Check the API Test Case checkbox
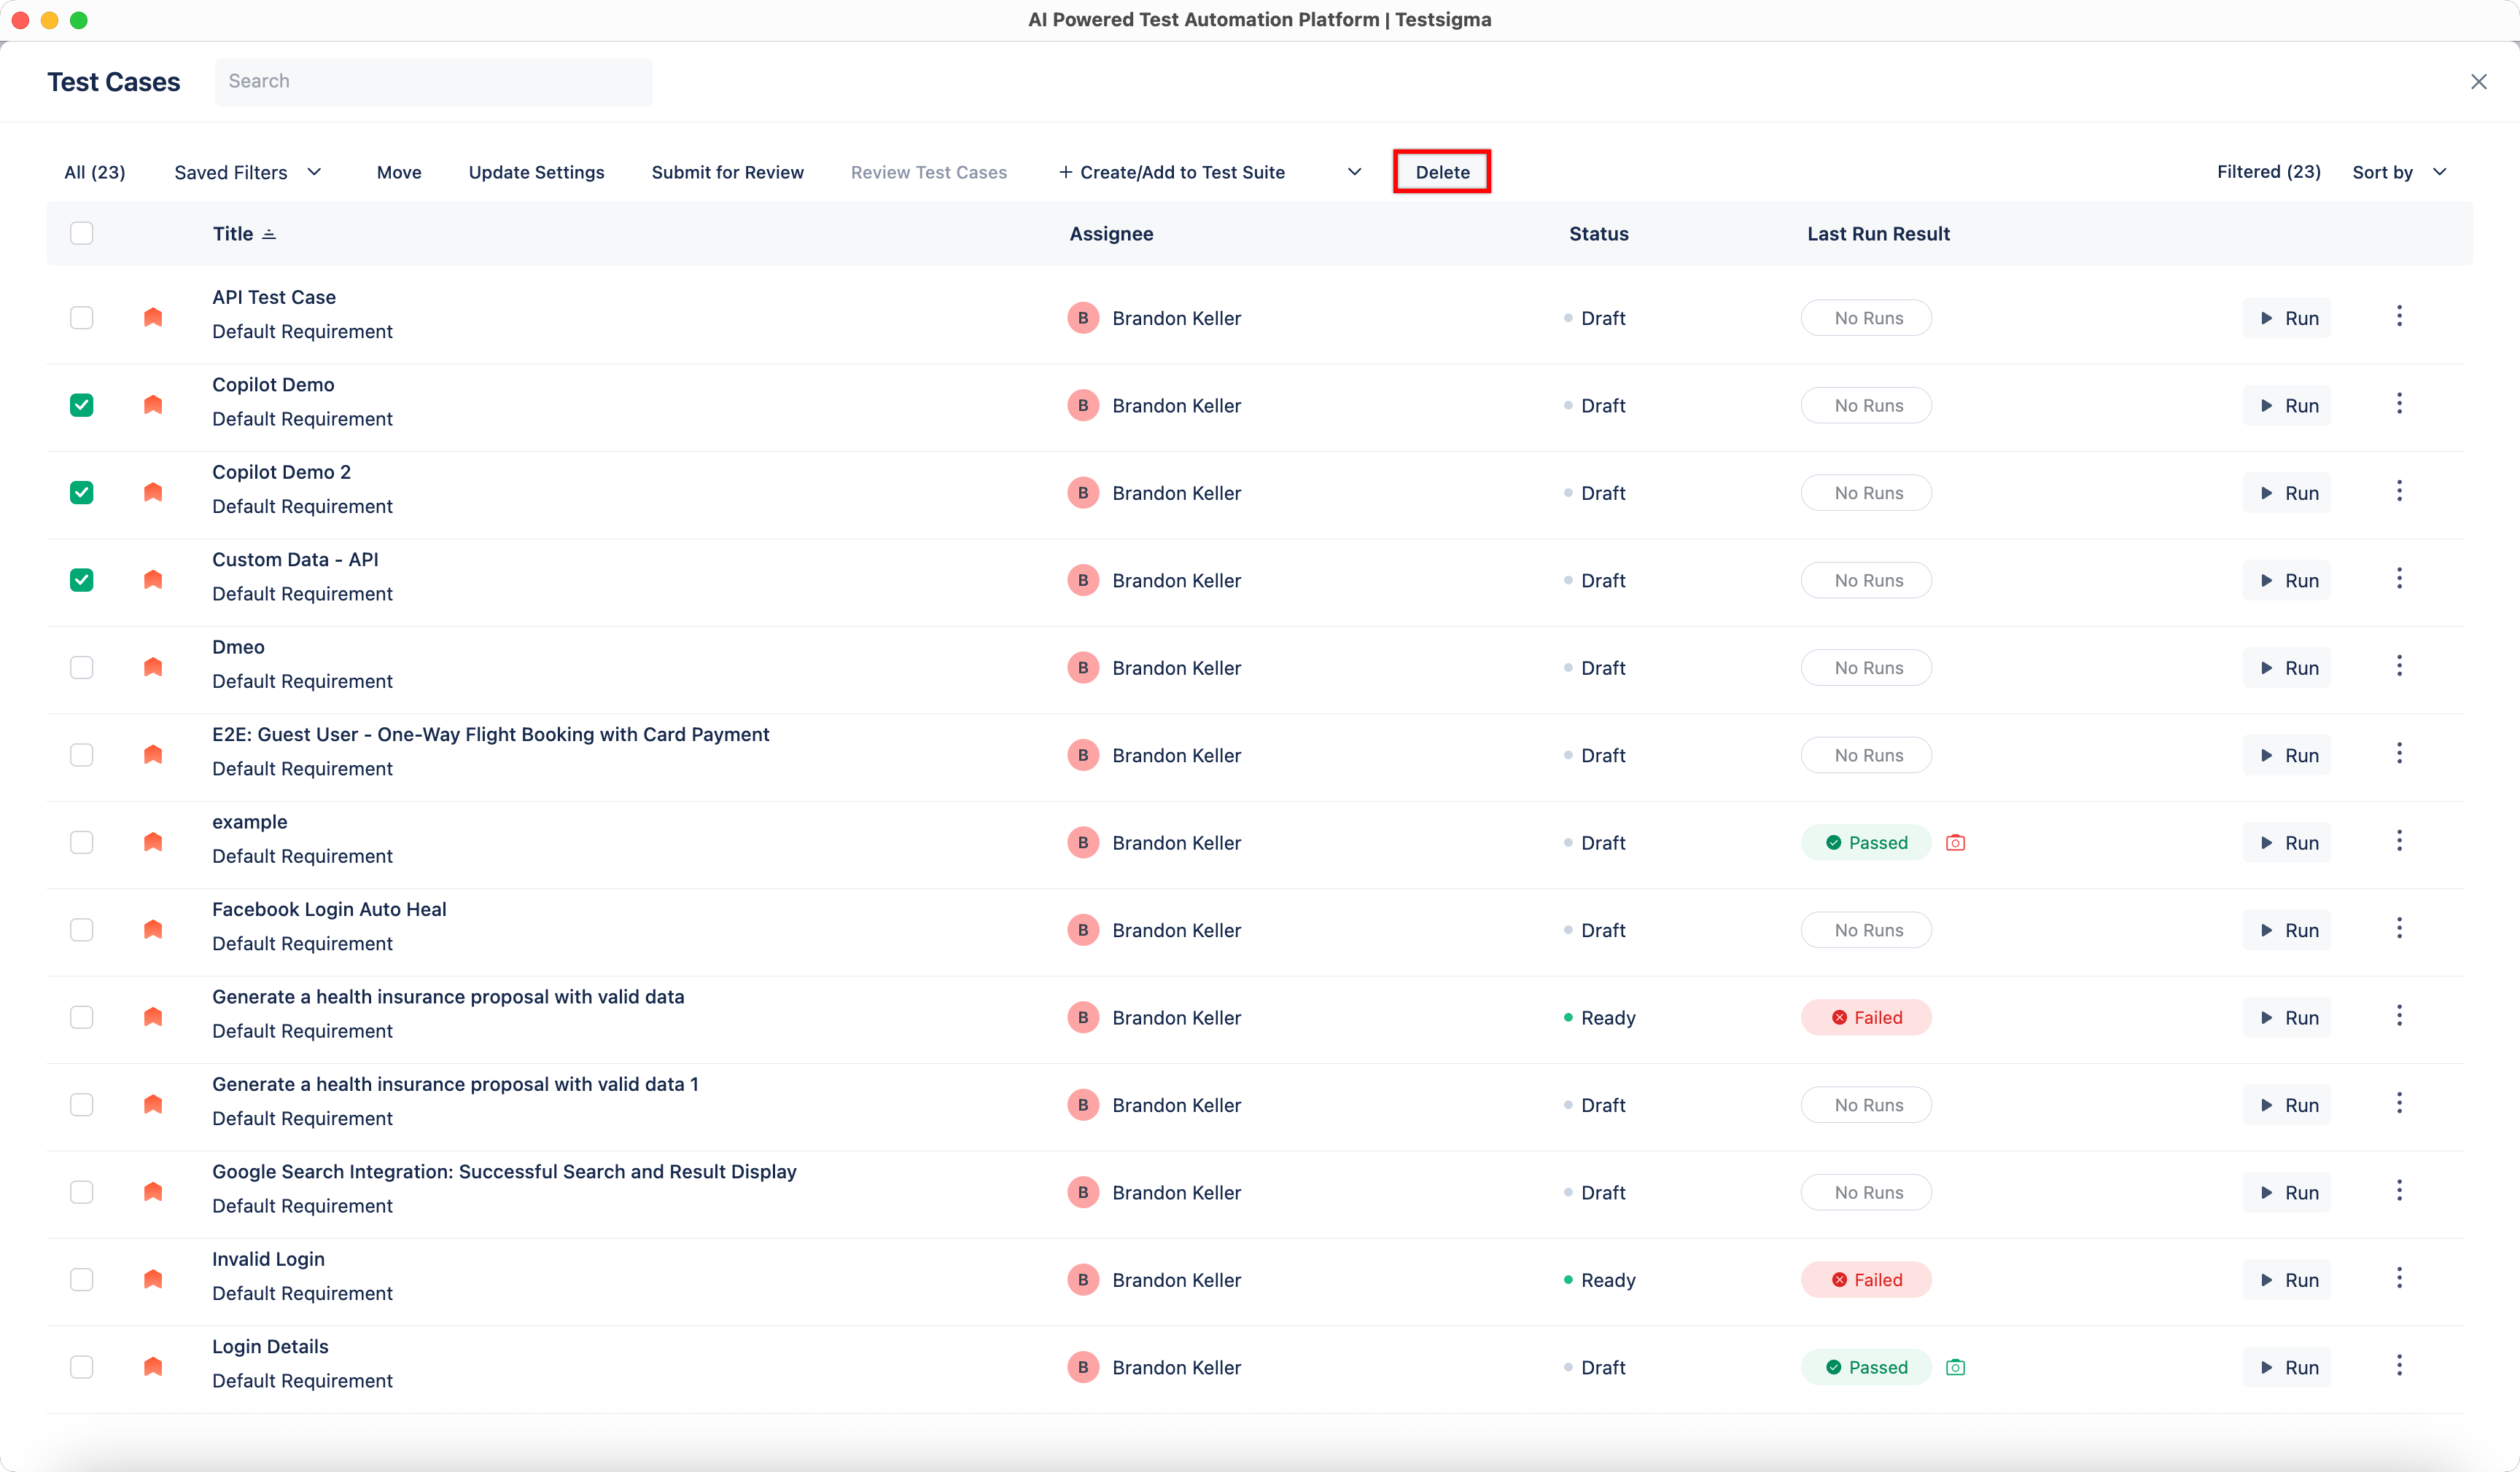 [x=82, y=318]
